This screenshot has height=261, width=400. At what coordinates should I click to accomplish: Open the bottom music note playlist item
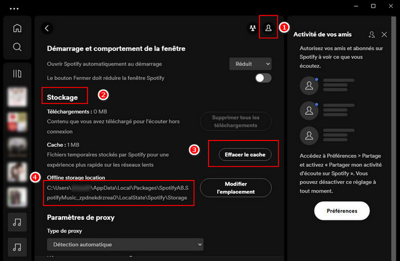point(17,247)
